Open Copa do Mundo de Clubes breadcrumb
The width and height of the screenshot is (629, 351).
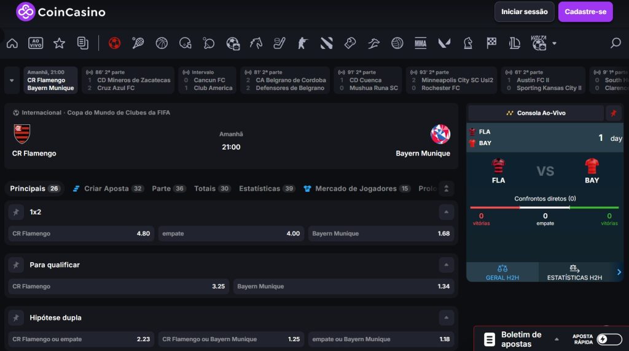click(119, 113)
